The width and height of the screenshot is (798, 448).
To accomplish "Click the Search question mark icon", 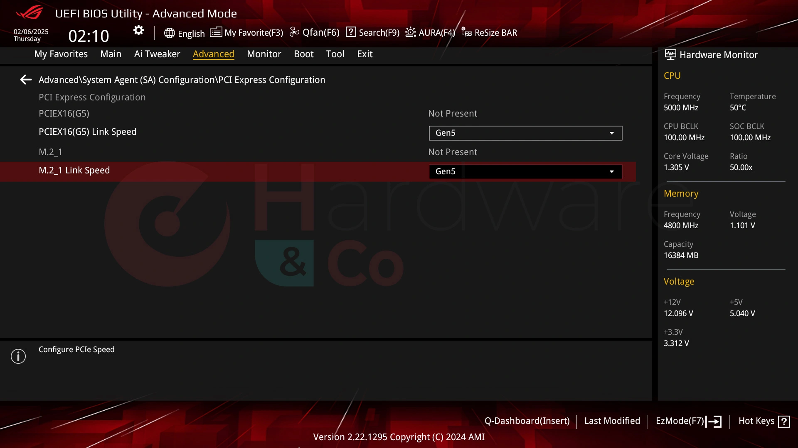I will pos(351,32).
